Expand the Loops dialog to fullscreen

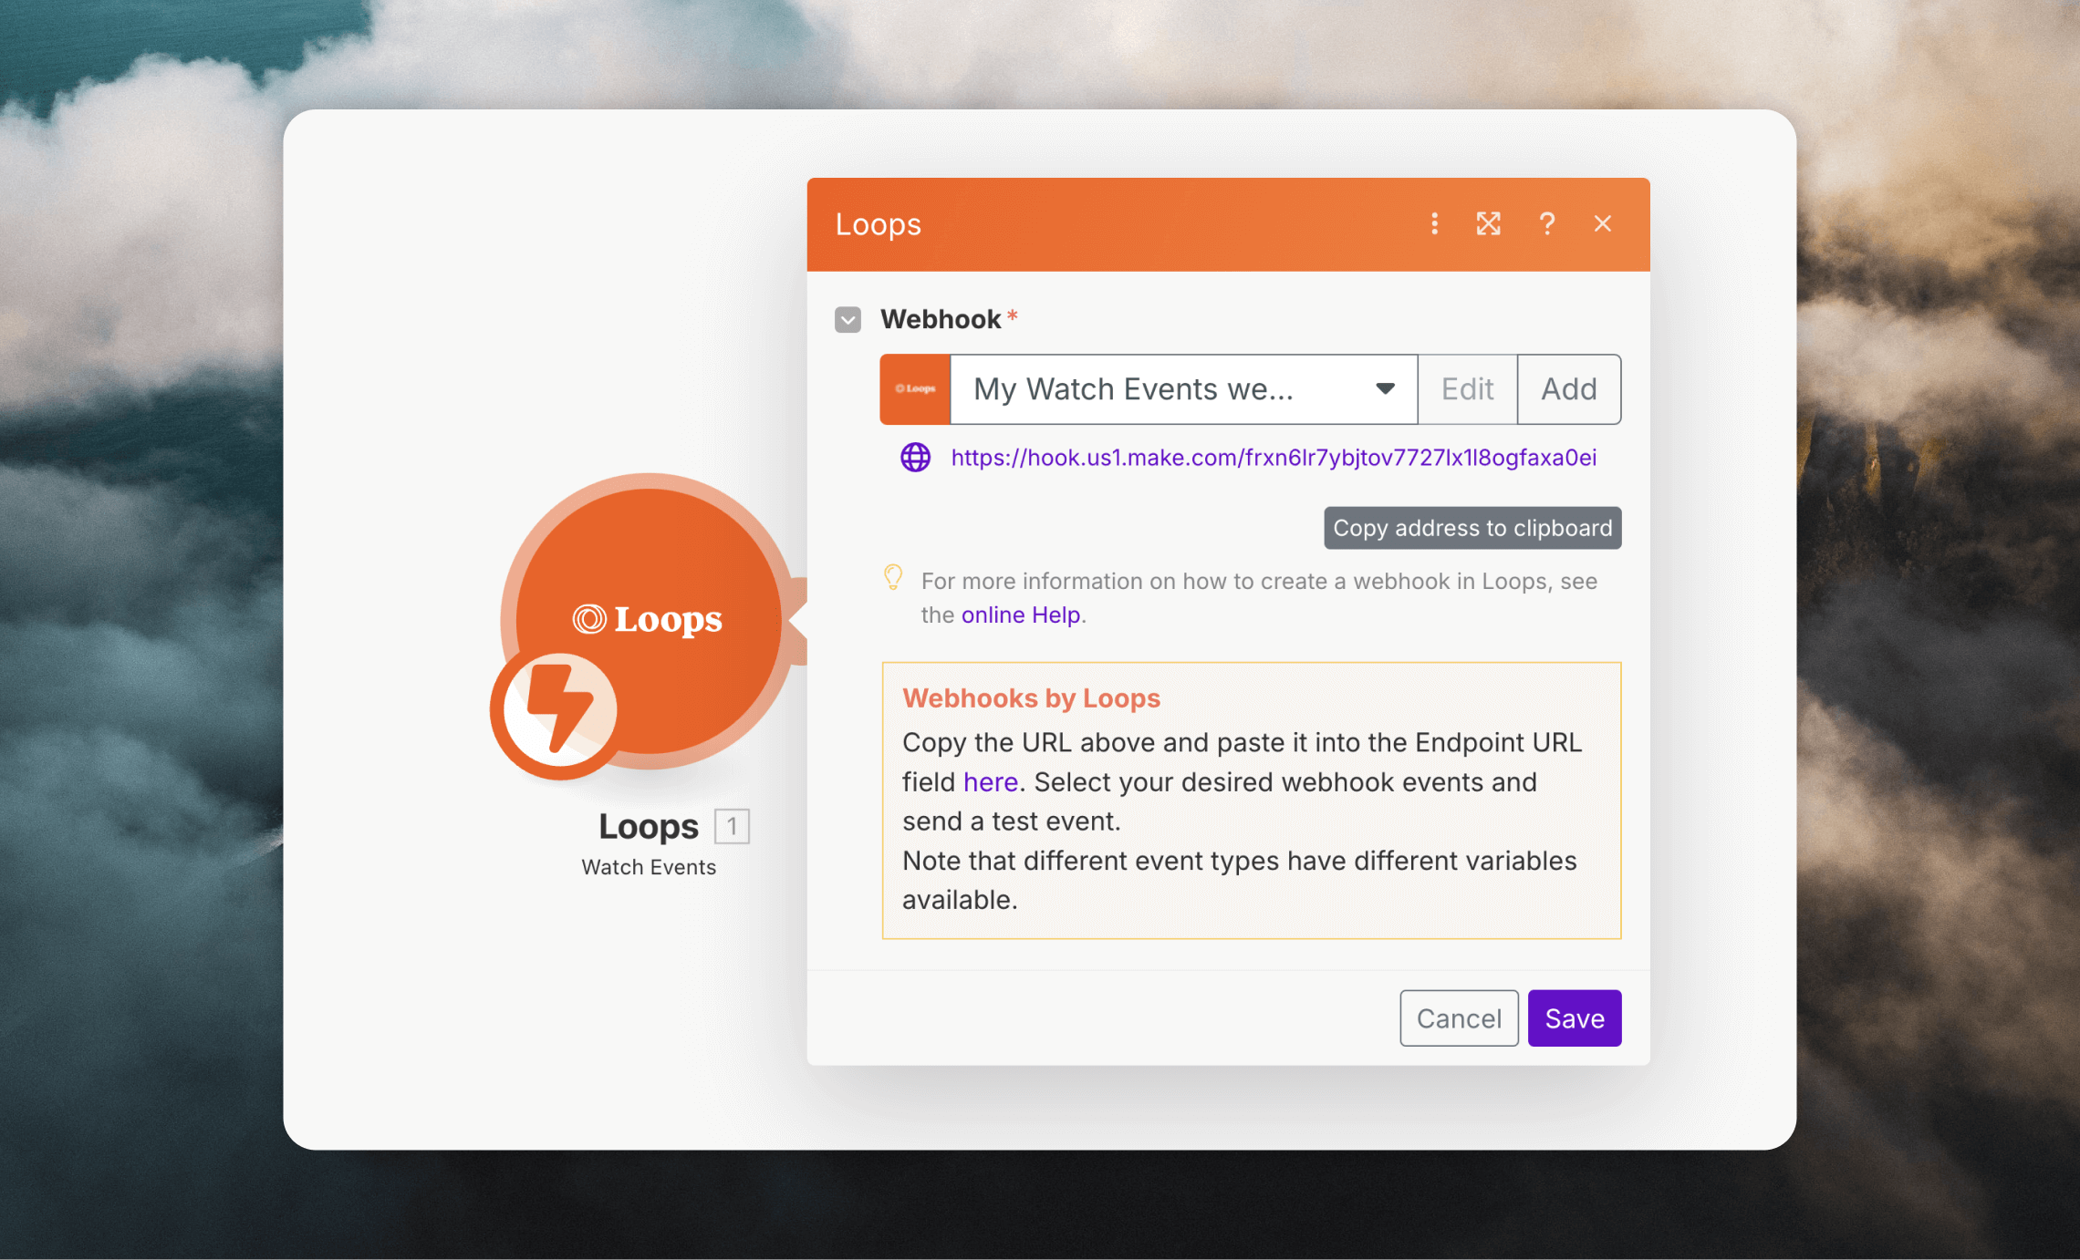[x=1489, y=224]
